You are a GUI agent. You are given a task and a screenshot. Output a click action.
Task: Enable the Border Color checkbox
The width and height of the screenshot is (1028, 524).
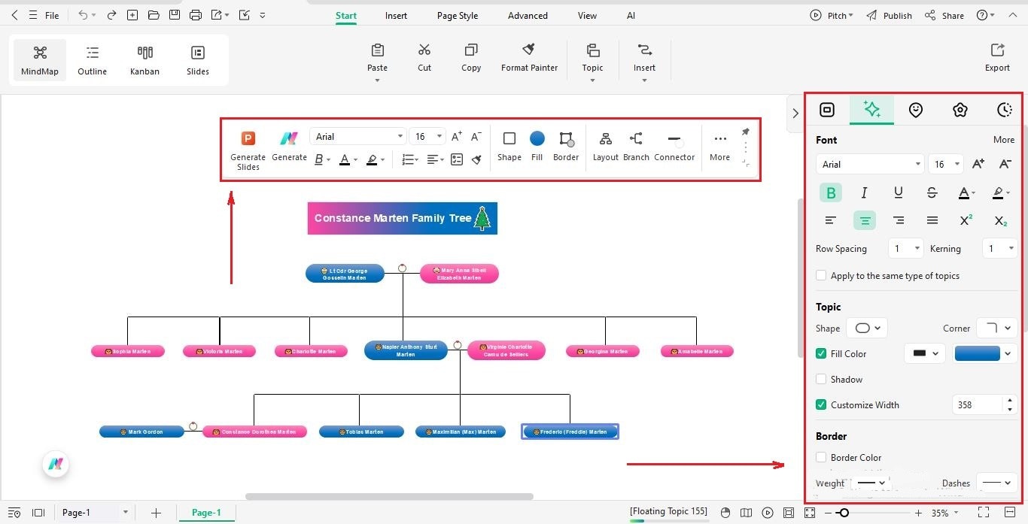(x=821, y=457)
